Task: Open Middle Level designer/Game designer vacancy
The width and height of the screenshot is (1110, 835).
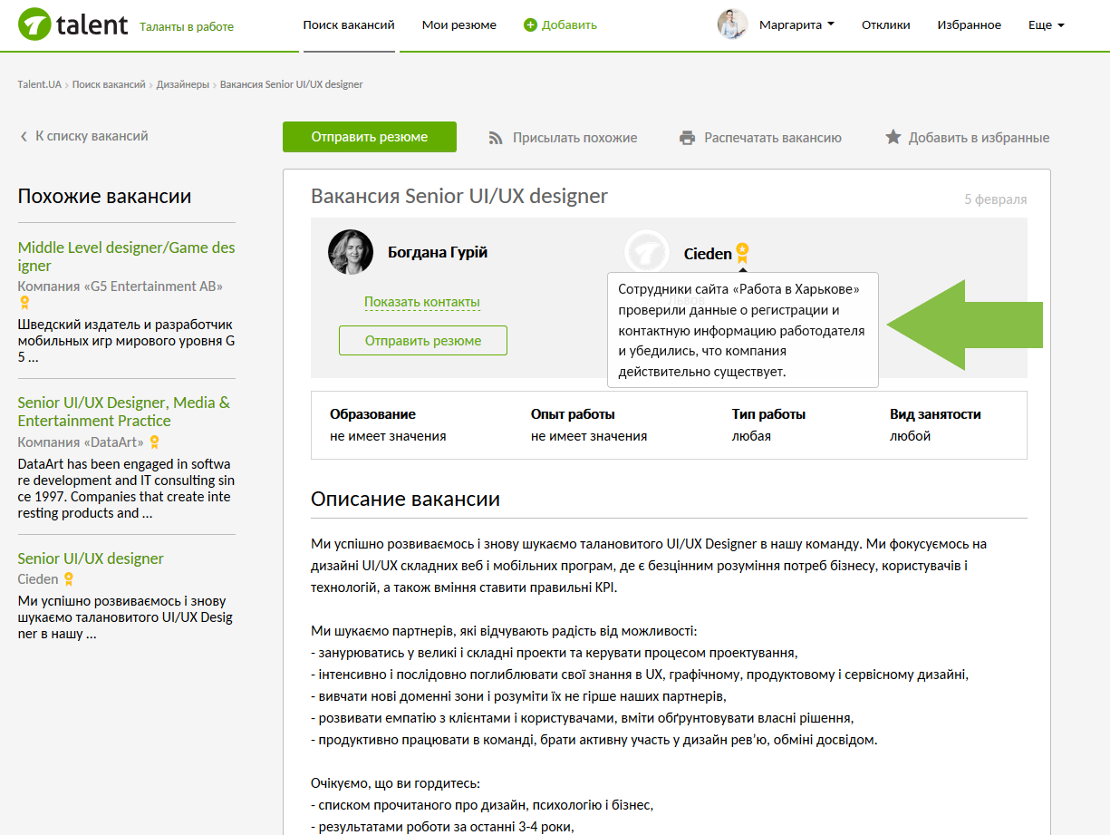Action: pyautogui.click(x=126, y=257)
